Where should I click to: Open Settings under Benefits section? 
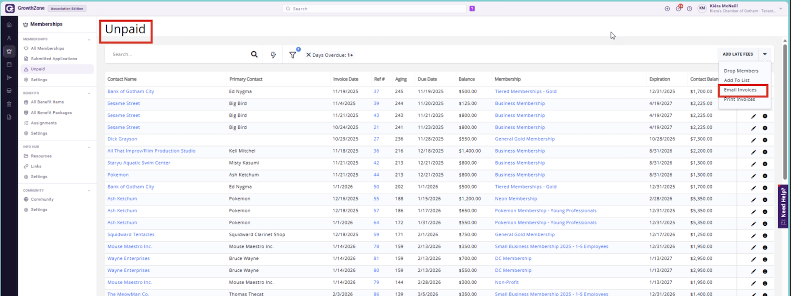39,133
